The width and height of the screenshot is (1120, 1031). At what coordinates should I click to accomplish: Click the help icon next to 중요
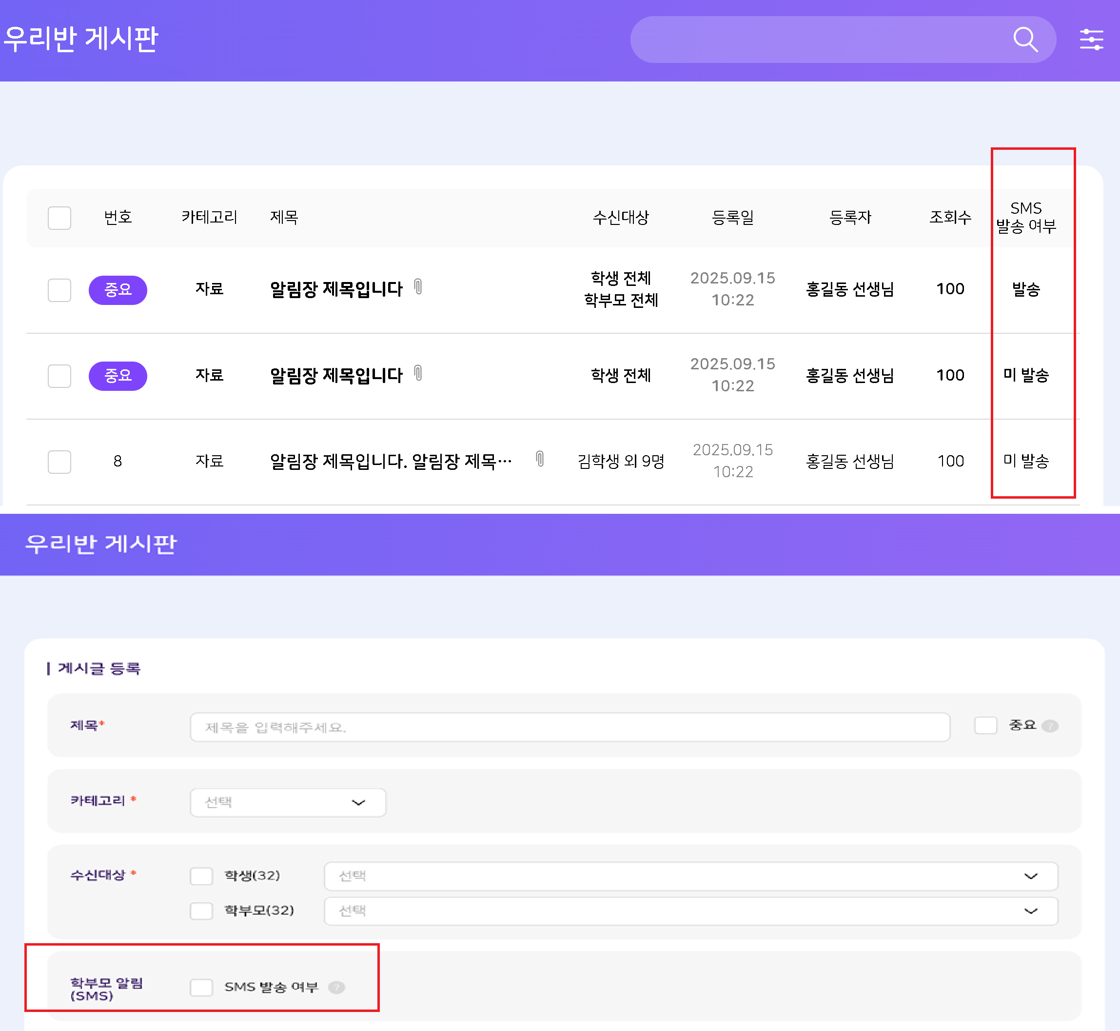pos(1050,726)
